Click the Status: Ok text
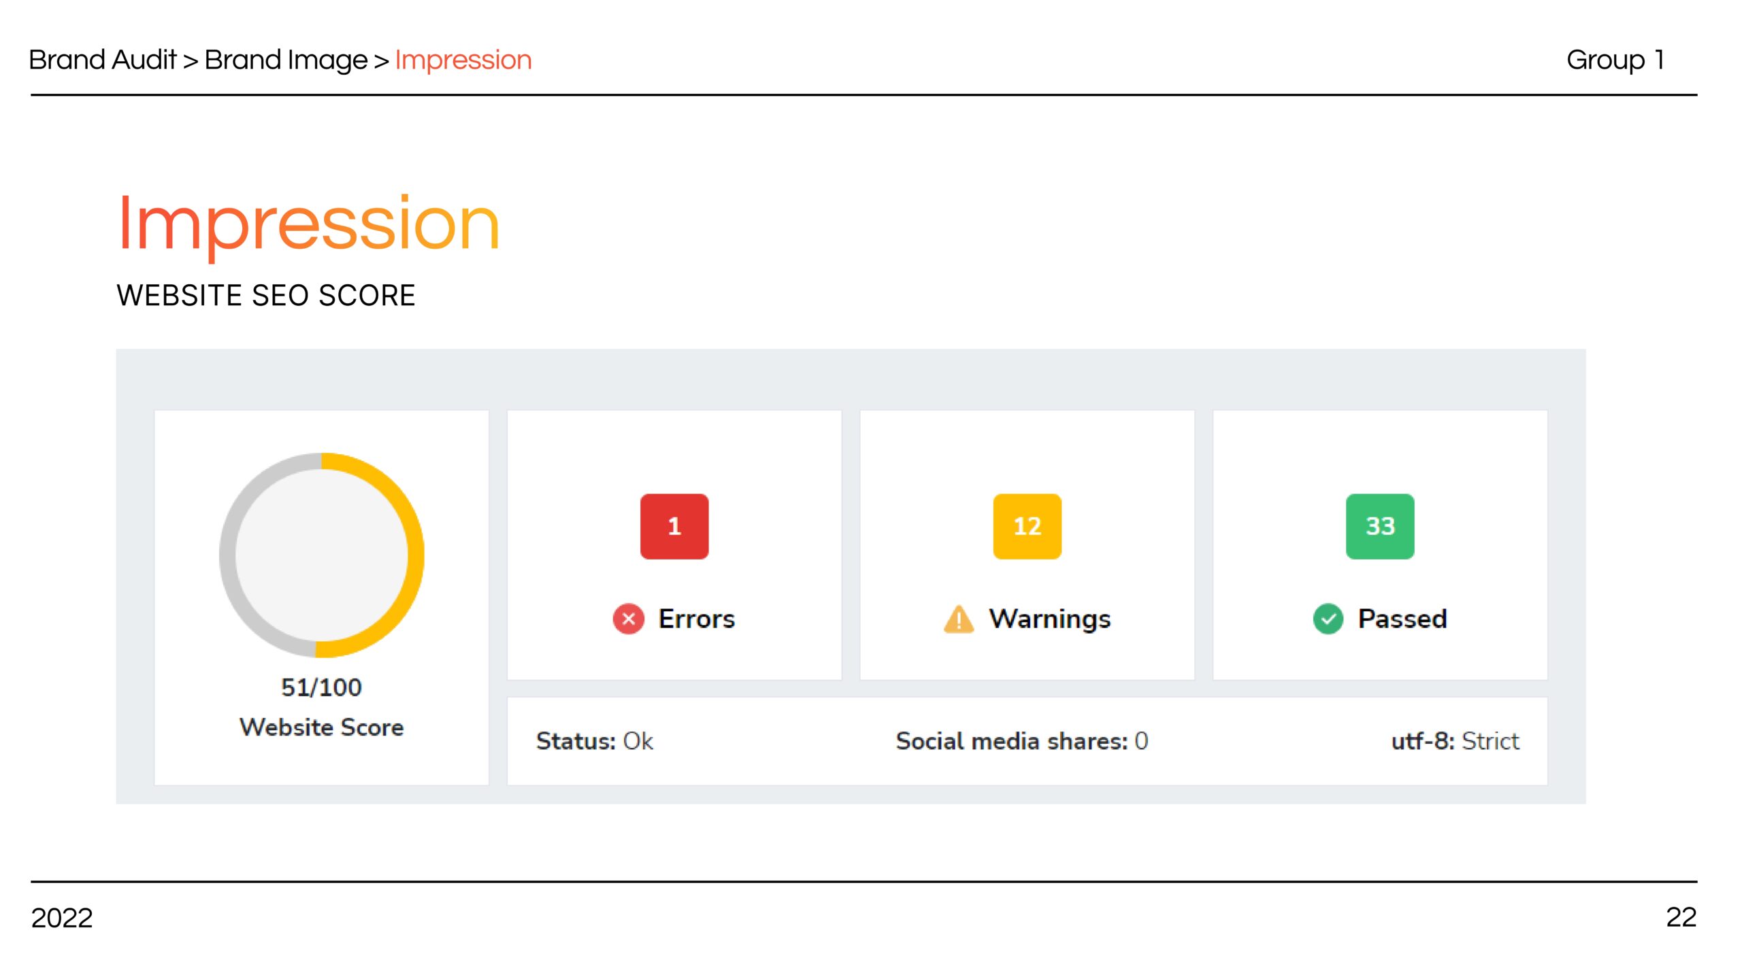This screenshot has width=1742, height=979. 594,741
